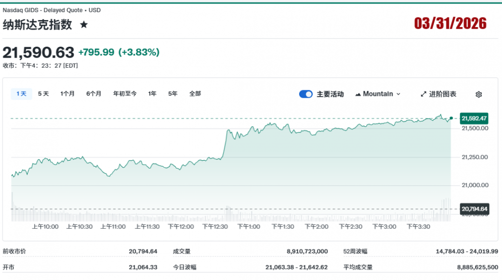
Task: Choose the 年初至今 range
Action: tap(124, 94)
